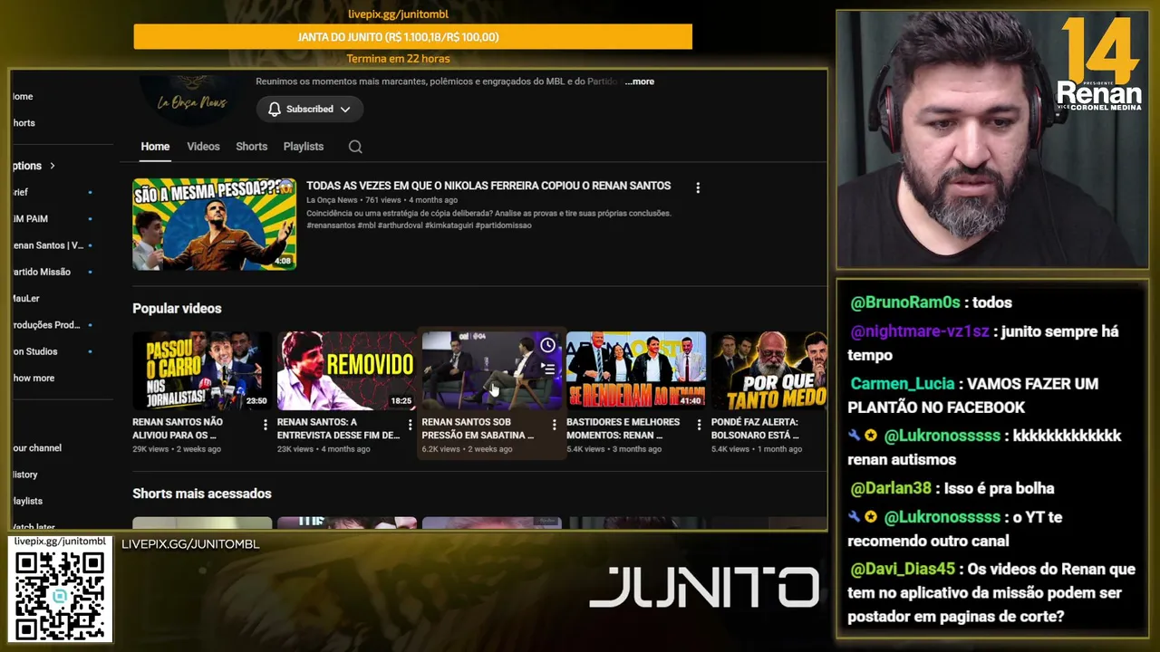This screenshot has width=1160, height=652.
Task: Select the Home tab of the channel
Action: [x=155, y=147]
